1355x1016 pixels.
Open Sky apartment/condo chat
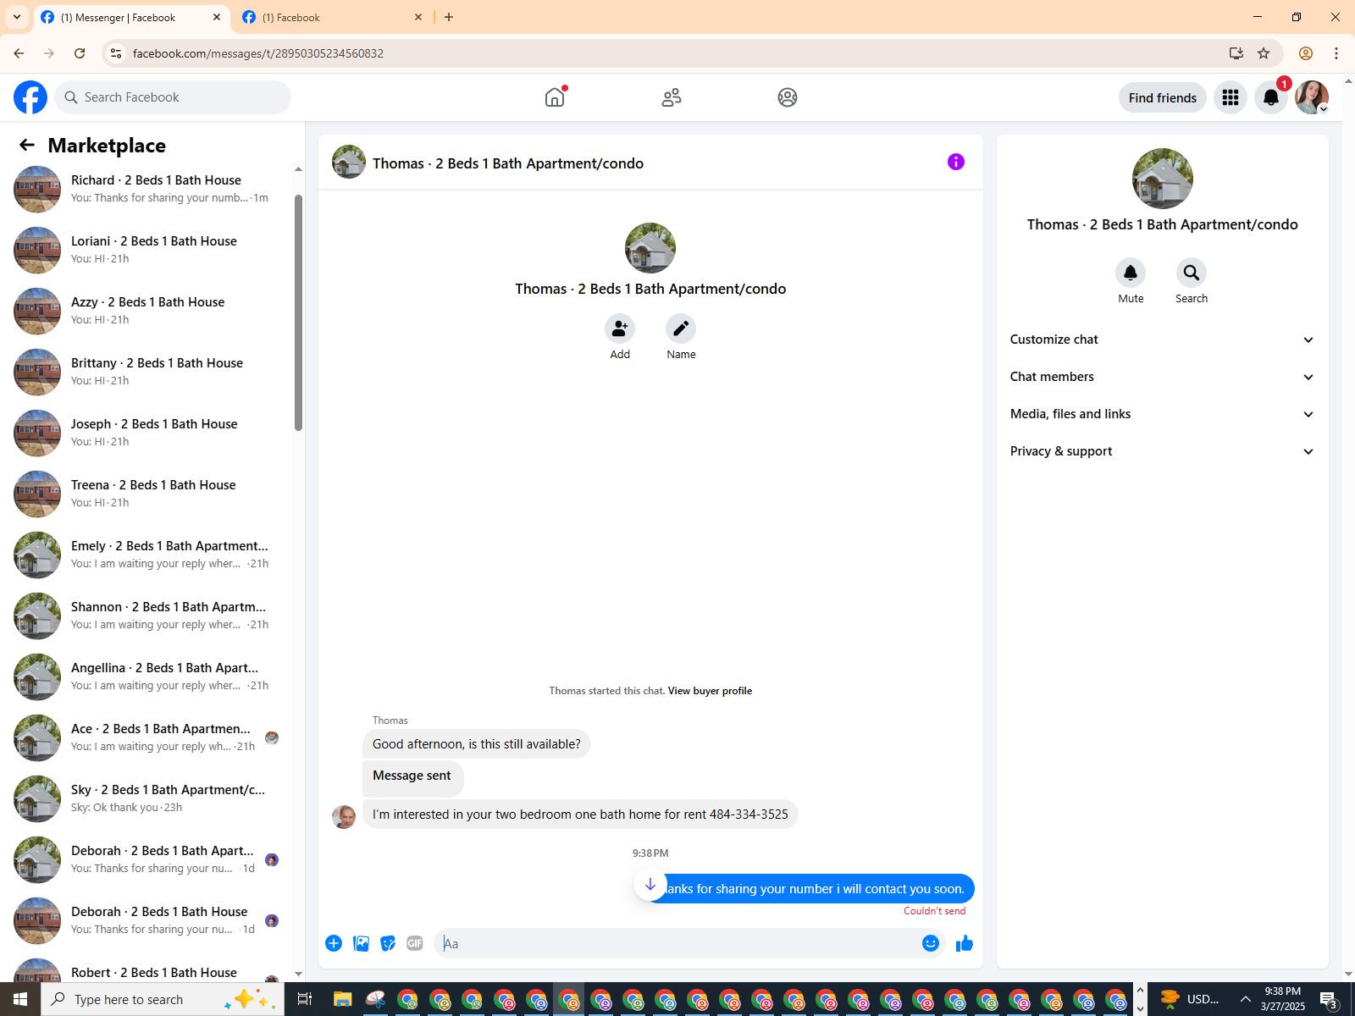(147, 798)
